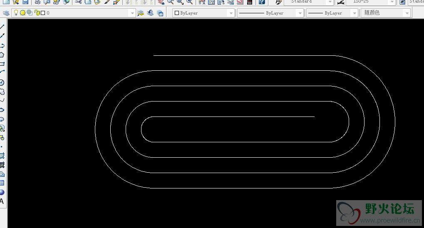
Task: Select the Arc tool
Action: [2, 72]
